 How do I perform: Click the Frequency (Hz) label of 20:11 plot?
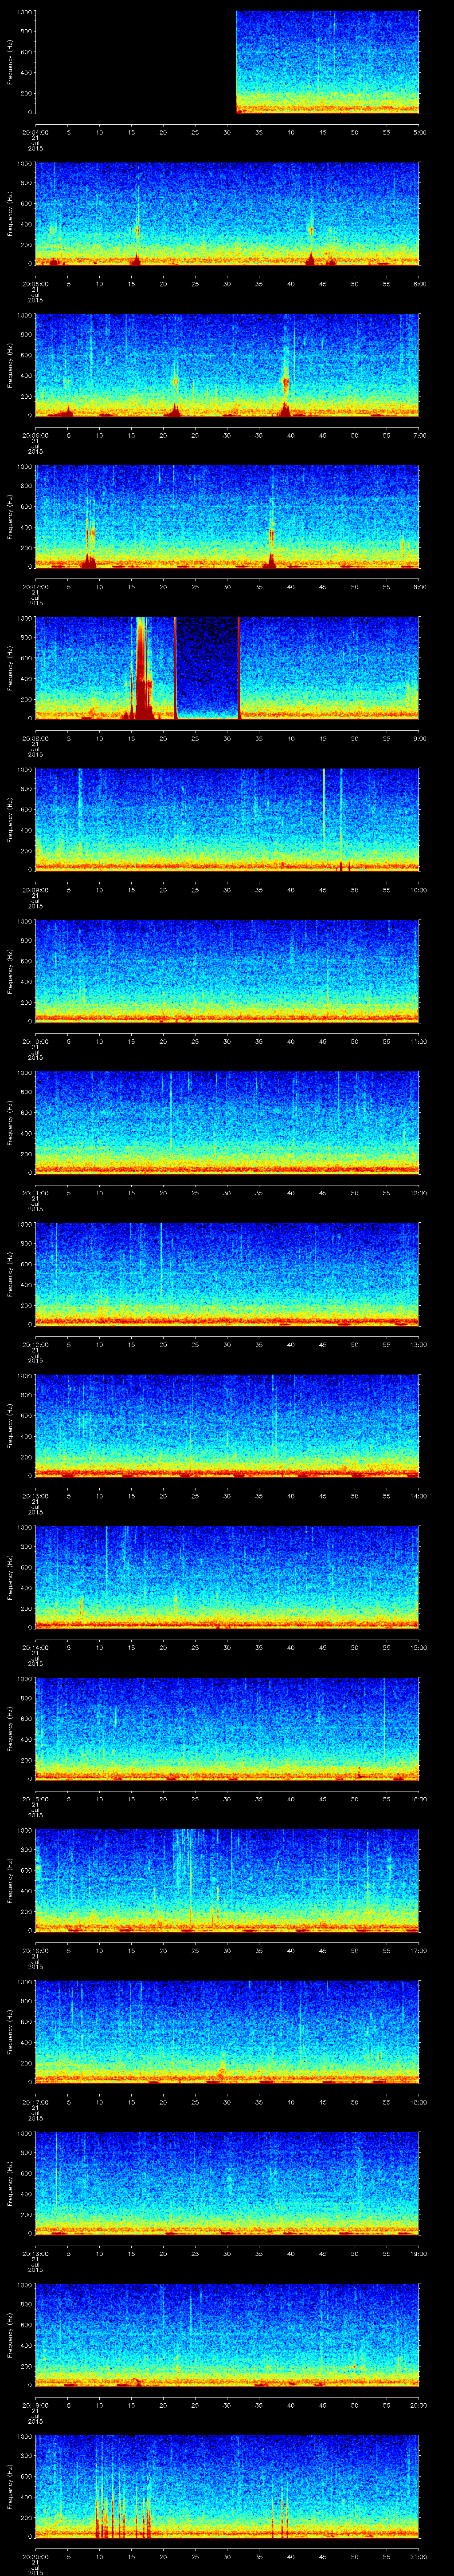10,1123
